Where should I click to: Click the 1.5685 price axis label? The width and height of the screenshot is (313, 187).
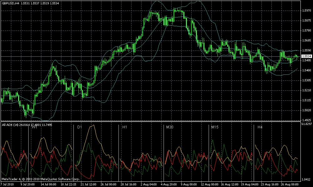click(x=307, y=41)
